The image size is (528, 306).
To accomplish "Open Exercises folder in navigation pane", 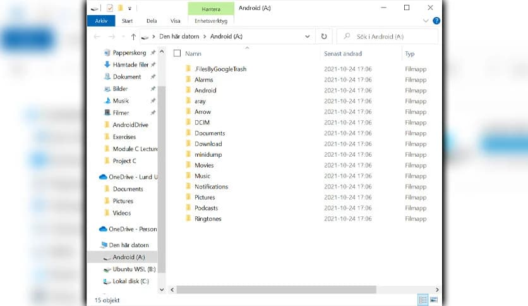I will (x=124, y=137).
